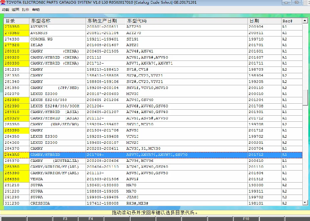Open the 功能 menu
This screenshot has height=221, width=310.
coord(6,9)
